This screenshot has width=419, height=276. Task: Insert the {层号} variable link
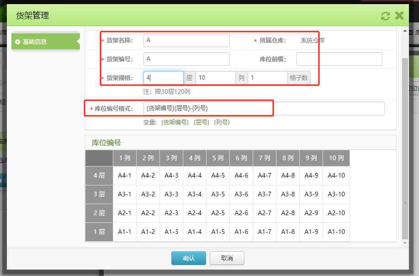click(x=201, y=122)
